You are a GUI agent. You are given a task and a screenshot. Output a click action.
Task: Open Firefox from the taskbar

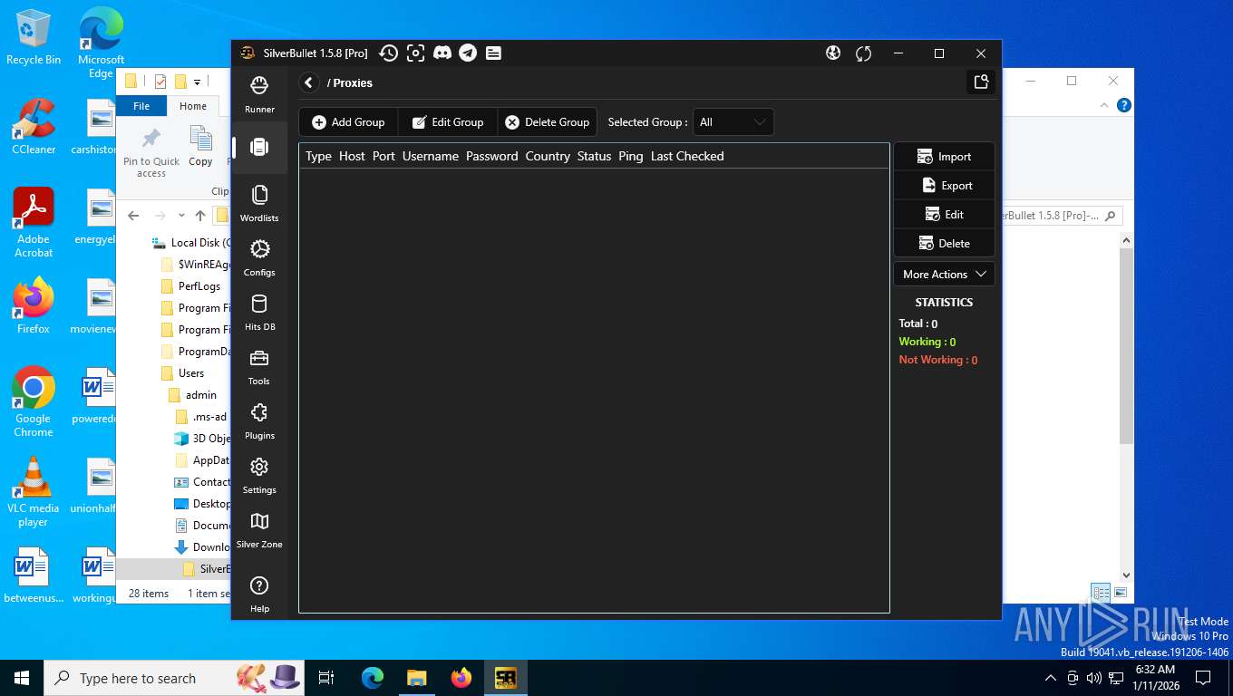pos(461,678)
